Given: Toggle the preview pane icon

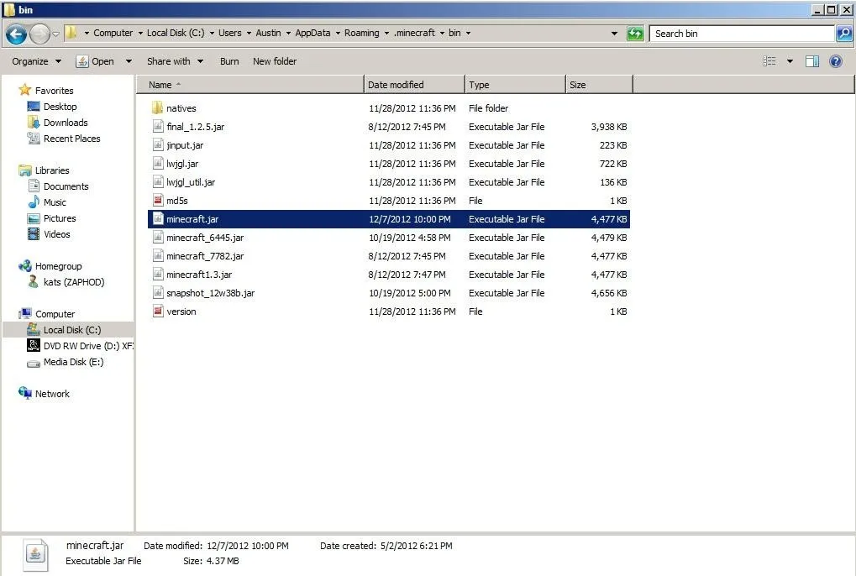Looking at the screenshot, I should coord(812,61).
